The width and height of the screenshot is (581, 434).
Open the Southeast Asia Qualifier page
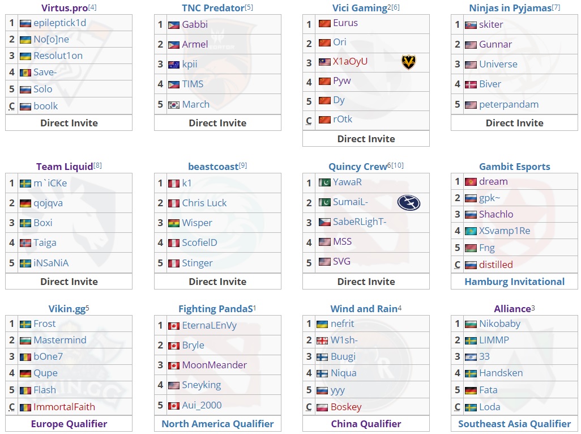tap(514, 423)
